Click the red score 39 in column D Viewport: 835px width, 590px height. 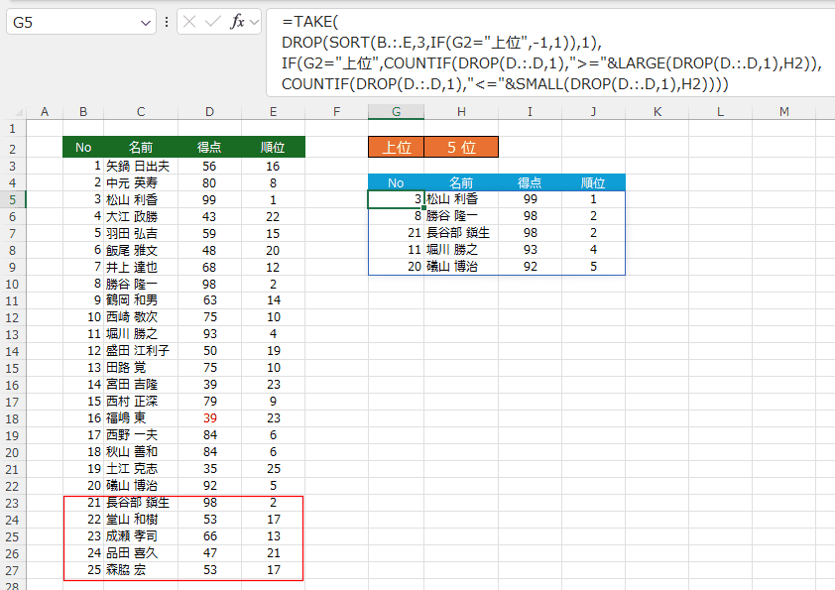pos(209,418)
